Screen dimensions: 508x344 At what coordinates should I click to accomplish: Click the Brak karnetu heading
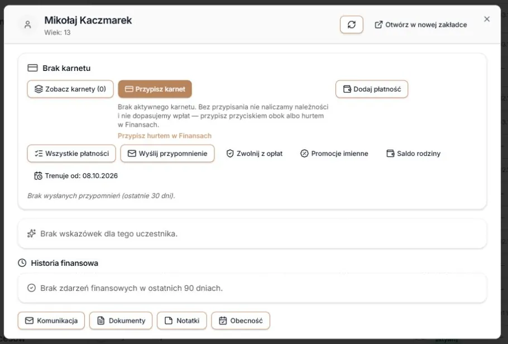(66, 68)
